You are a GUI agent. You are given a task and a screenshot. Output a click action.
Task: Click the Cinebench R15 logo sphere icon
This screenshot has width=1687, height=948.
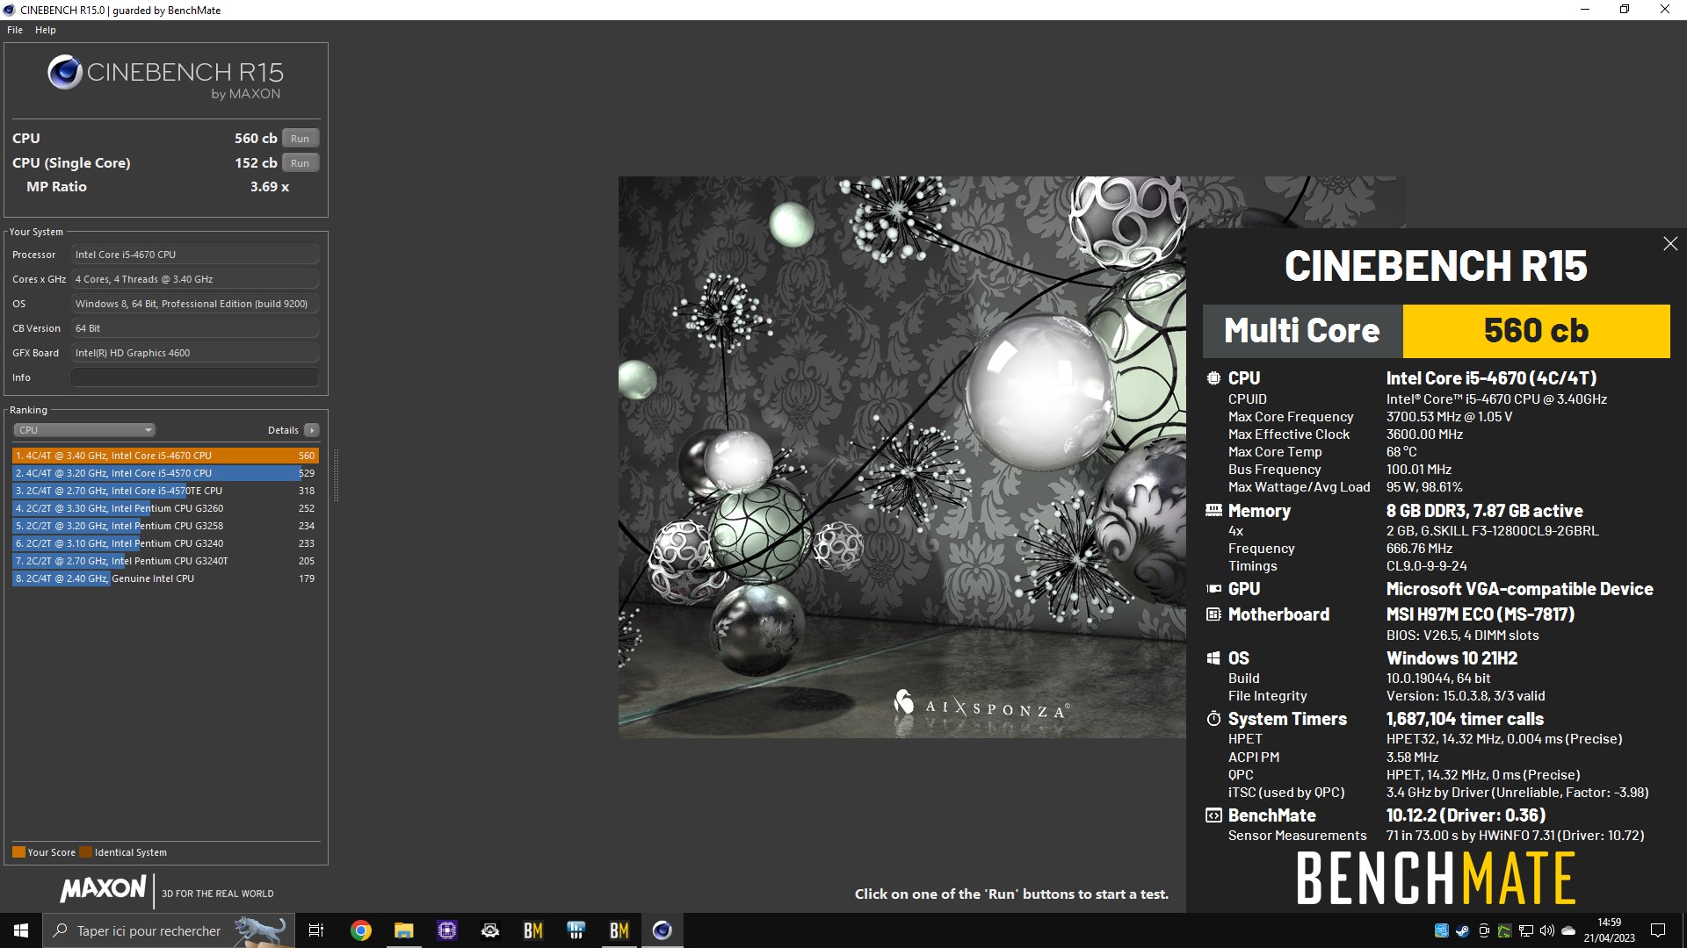coord(65,72)
